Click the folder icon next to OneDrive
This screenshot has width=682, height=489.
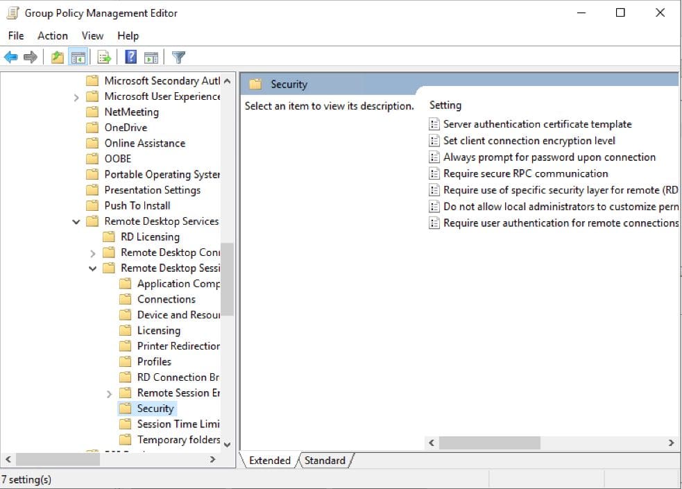click(92, 128)
